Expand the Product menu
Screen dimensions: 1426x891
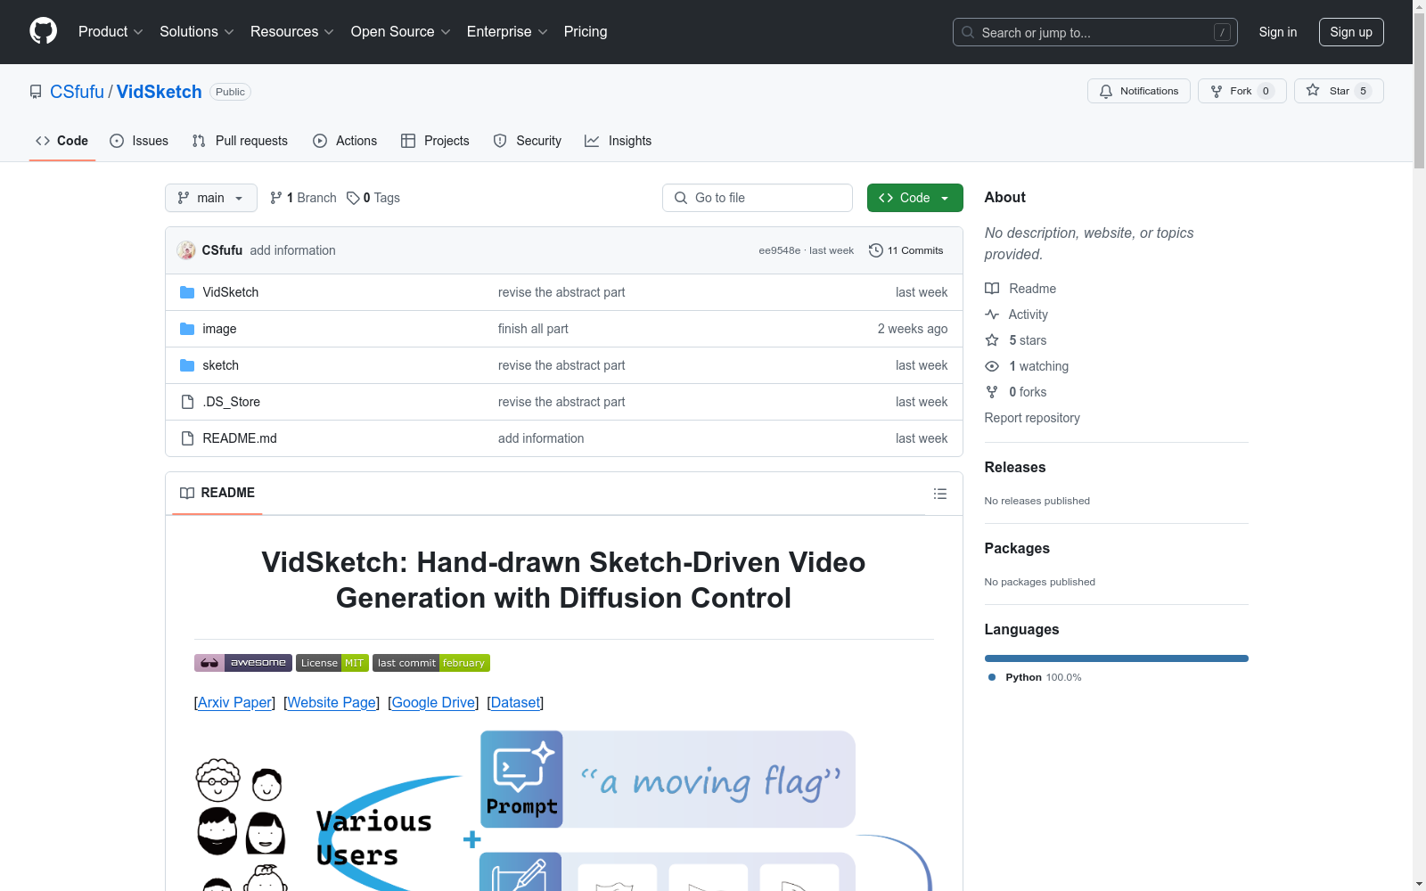[x=111, y=32]
